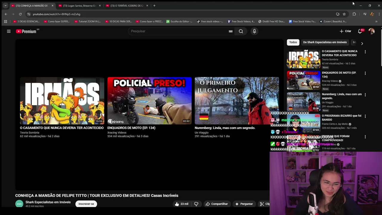Open POLICIAL PRESO endscreen thumbnail
382x215 pixels.
pos(150,101)
